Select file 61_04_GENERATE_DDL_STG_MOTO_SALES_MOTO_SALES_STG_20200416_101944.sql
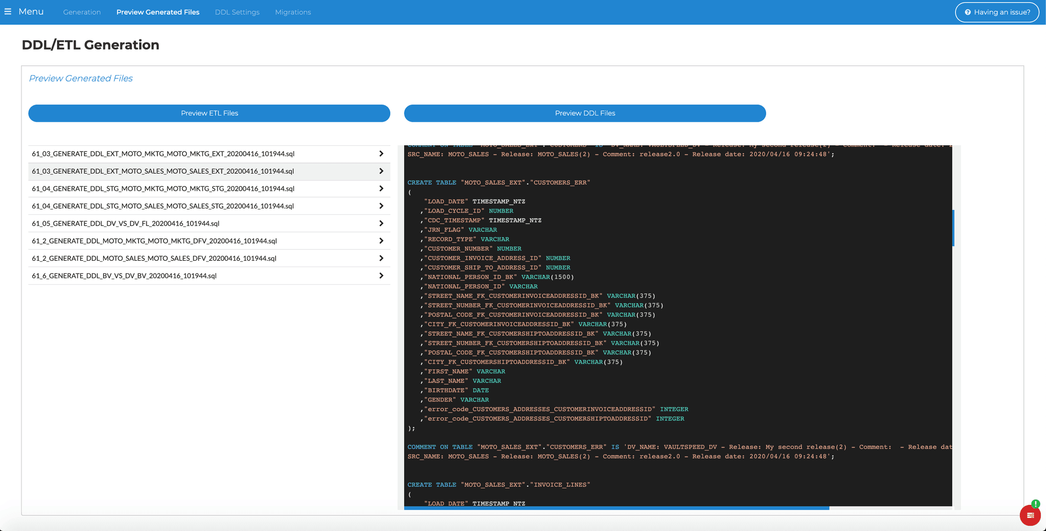 [x=209, y=206]
